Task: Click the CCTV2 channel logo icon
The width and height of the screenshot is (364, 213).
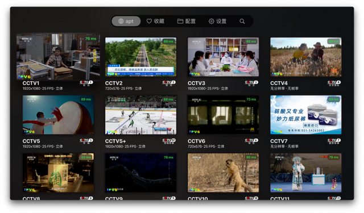Action: 169,83
